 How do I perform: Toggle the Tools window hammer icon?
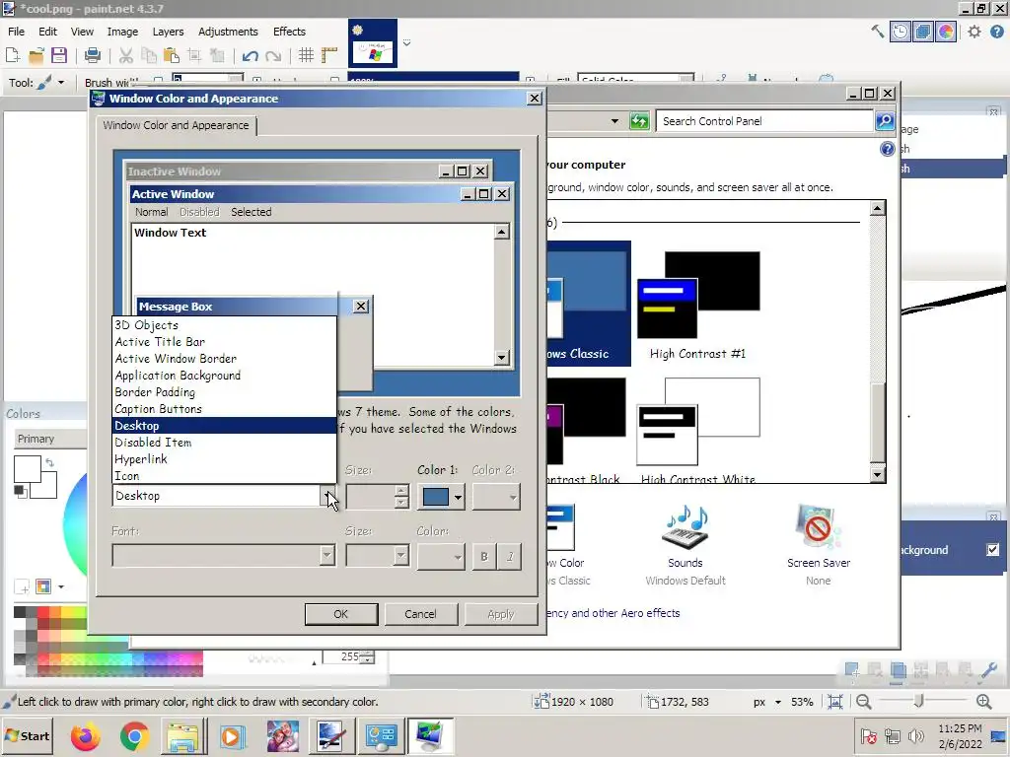877,31
